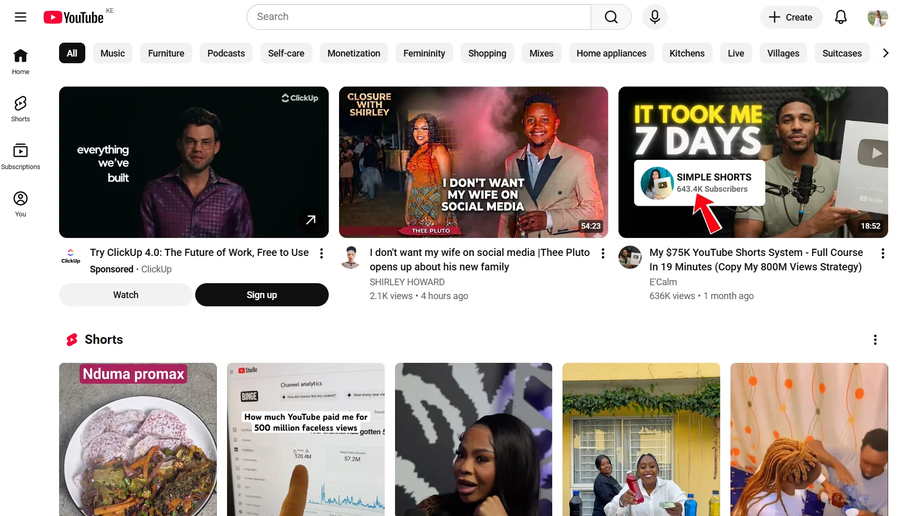Open Home in the sidebar
This screenshot has width=901, height=516.
point(21,62)
